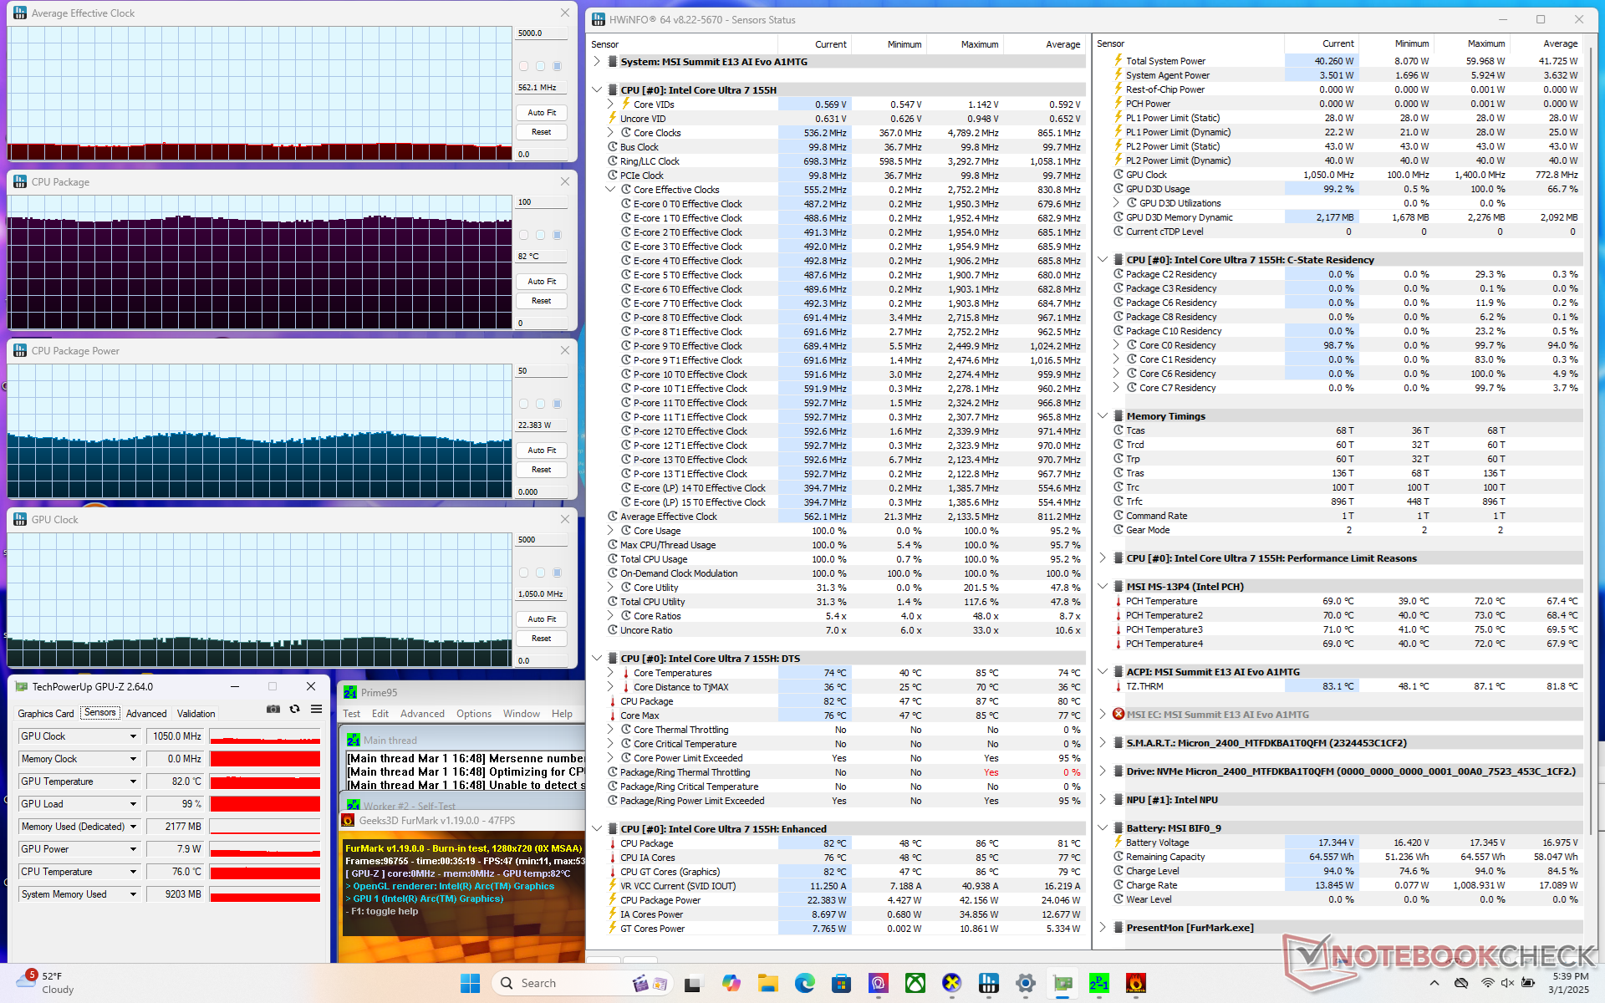This screenshot has height=1003, width=1605.
Task: Collapse the CPU [#0] Intel Core Ultra 7 155H group
Action: click(x=597, y=89)
